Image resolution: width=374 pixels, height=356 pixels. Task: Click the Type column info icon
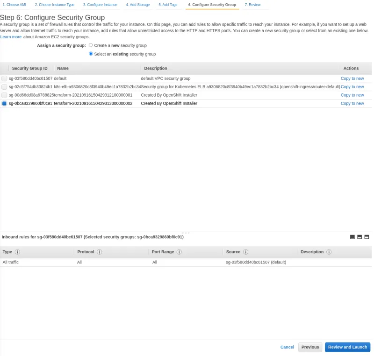click(x=17, y=252)
